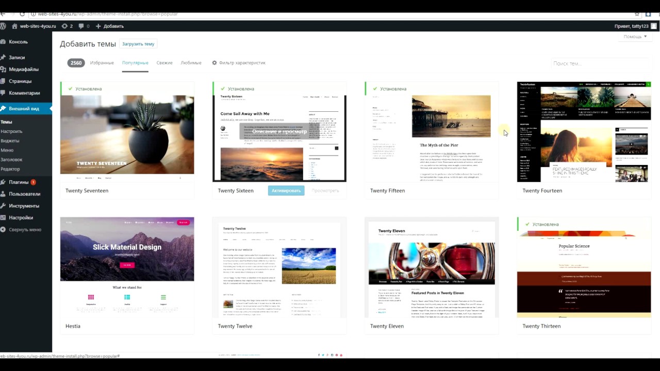Open Фильтр характеристик filter panel
This screenshot has height=371, width=660.
pyautogui.click(x=238, y=63)
